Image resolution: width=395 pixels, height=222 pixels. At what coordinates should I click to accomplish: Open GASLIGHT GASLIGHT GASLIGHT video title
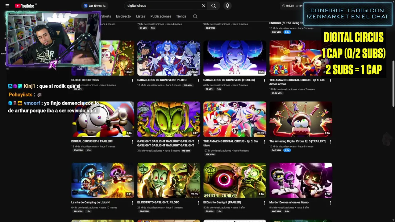(x=166, y=143)
